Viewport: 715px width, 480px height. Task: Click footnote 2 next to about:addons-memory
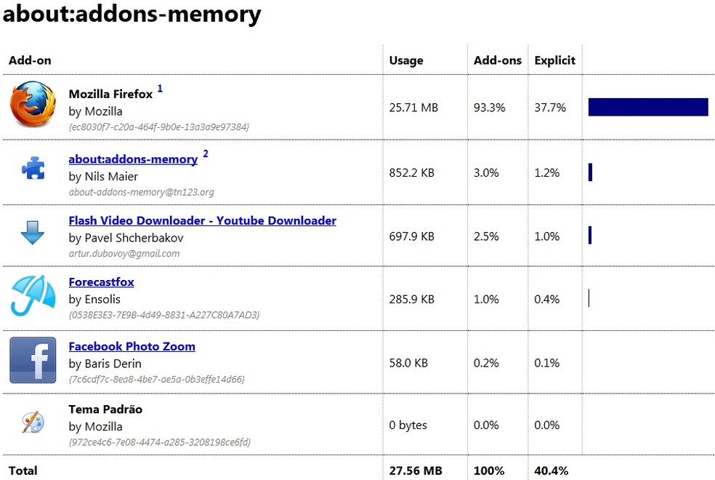click(206, 153)
